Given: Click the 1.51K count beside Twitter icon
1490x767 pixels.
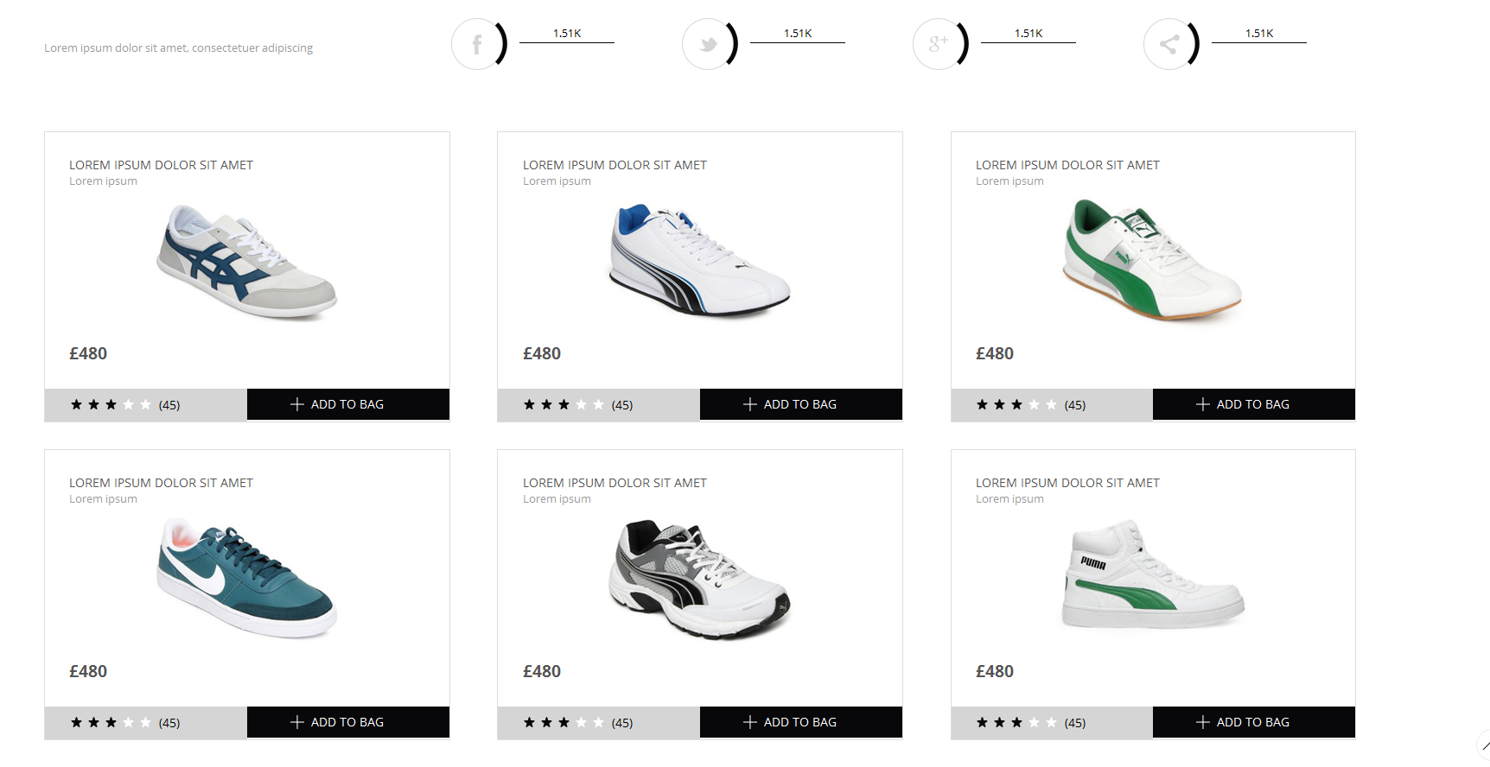Looking at the screenshot, I should (x=798, y=34).
